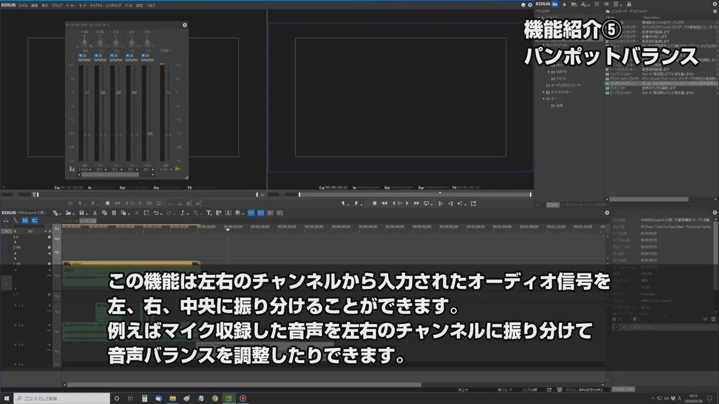The image size is (719, 404).
Task: Close the audio mixer window
Action: coord(185,25)
